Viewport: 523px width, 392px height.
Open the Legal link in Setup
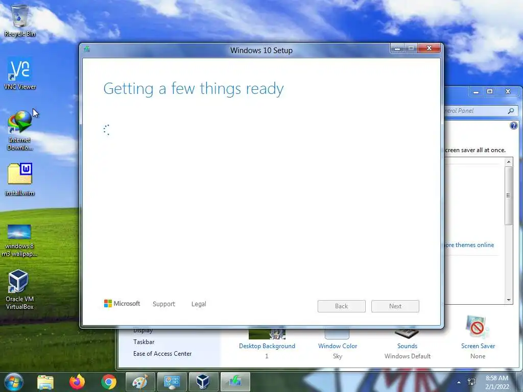[199, 304]
